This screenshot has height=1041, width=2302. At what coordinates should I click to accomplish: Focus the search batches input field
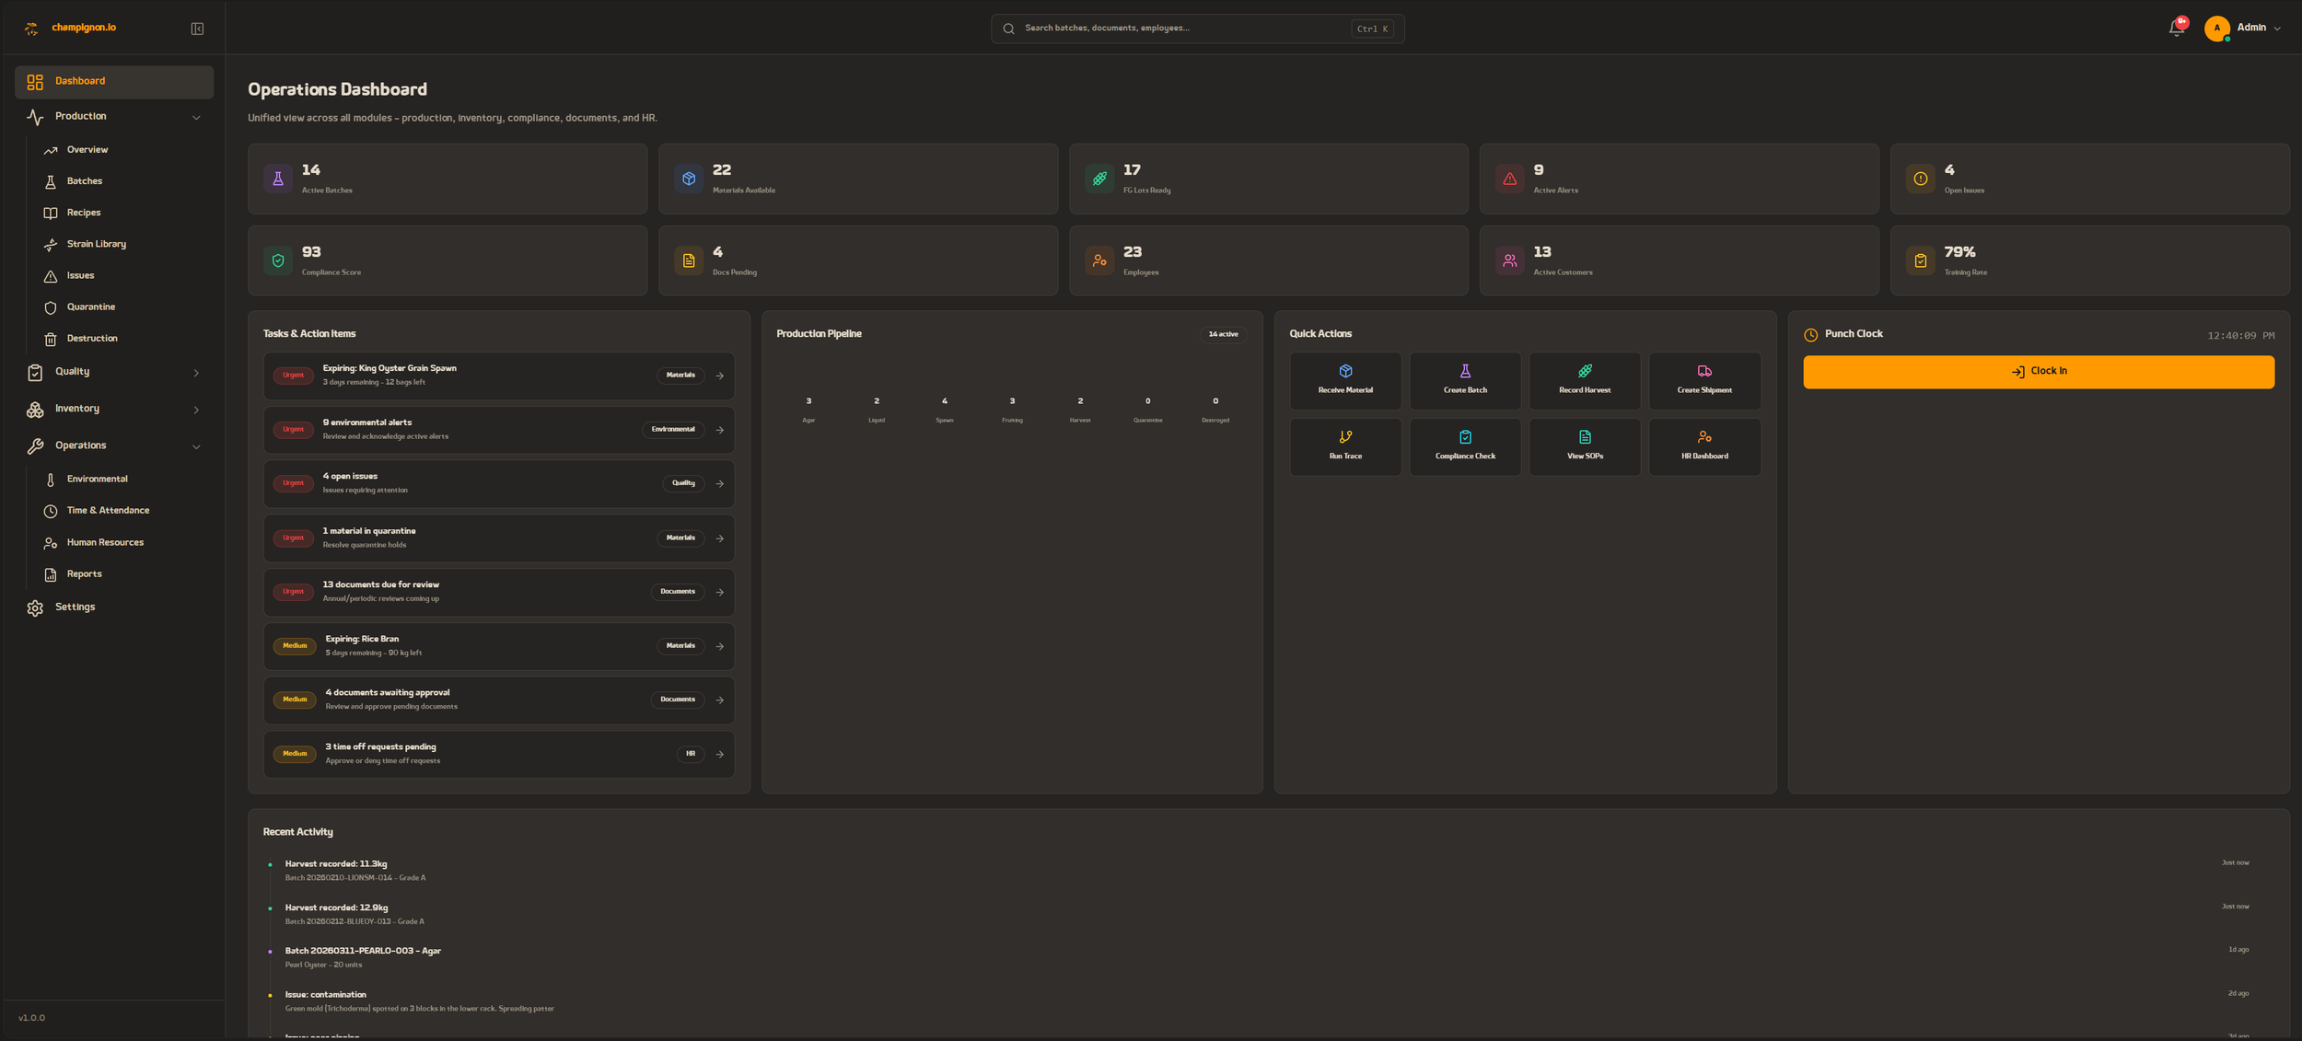1183,29
